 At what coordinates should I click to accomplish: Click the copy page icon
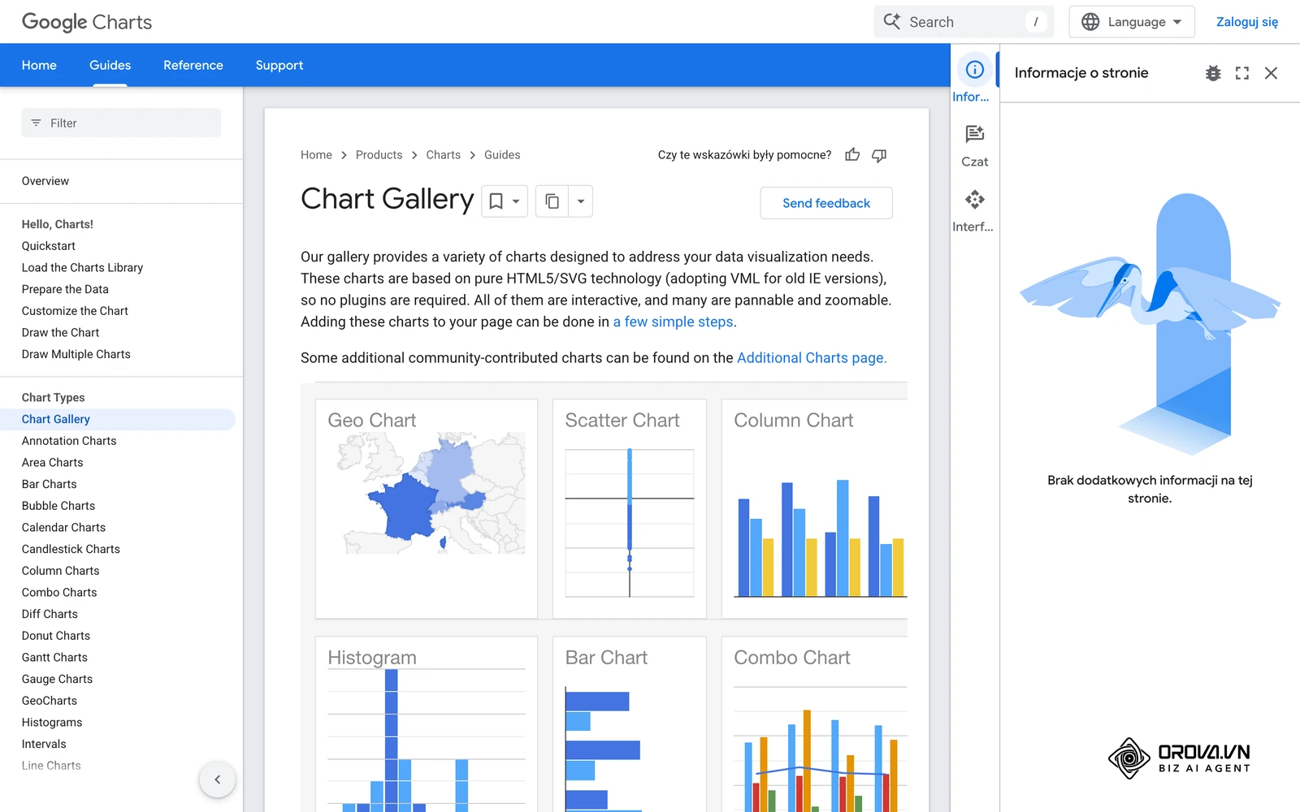552,201
